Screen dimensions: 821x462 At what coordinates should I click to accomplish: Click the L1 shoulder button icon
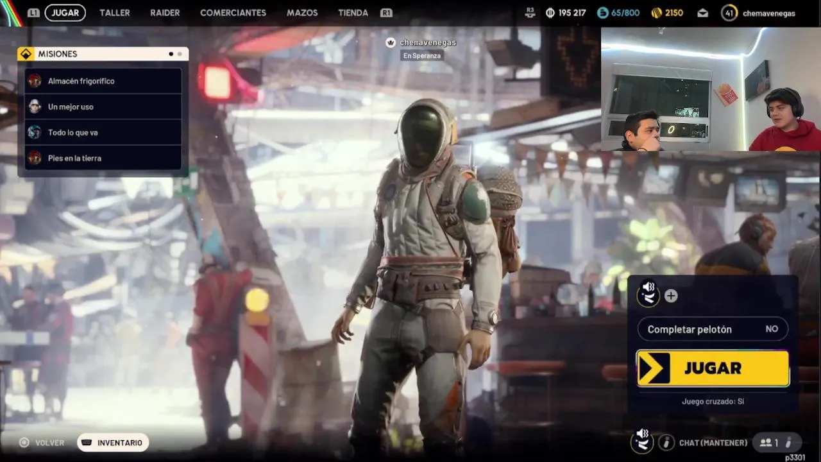[x=33, y=13]
